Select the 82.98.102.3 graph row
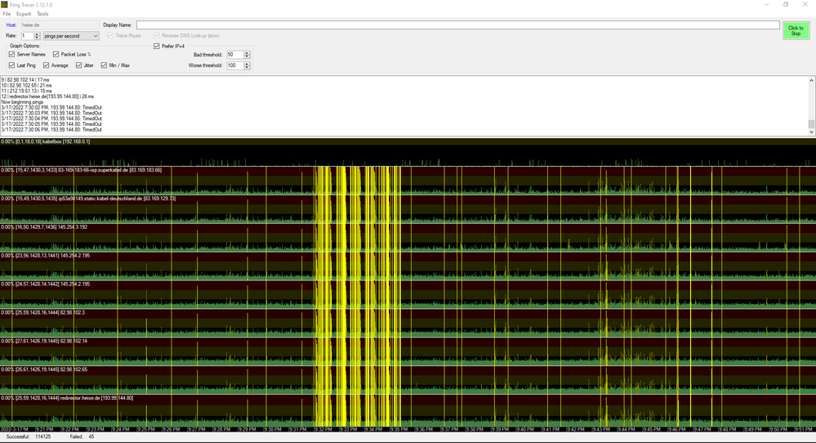This screenshot has width=816, height=443. coord(408,324)
